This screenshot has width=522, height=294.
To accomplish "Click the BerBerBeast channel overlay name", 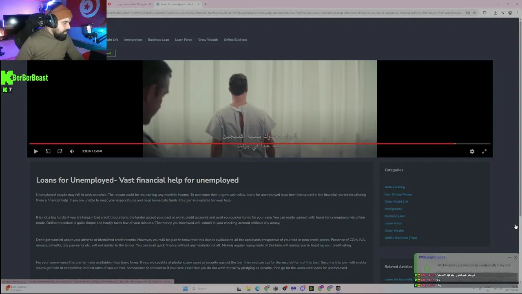I will (x=30, y=78).
